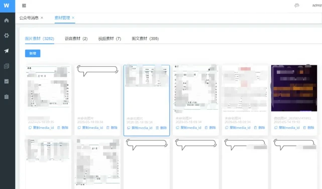Click the W logo in the corner
The image size is (322, 189).
[7, 6]
